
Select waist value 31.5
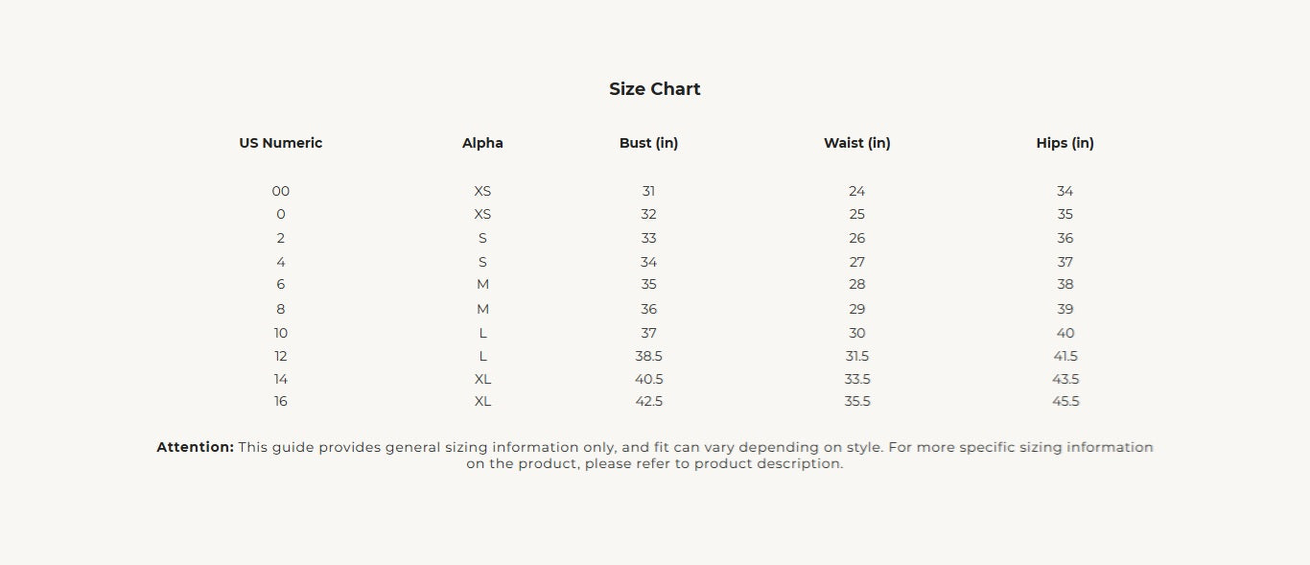pyautogui.click(x=857, y=356)
